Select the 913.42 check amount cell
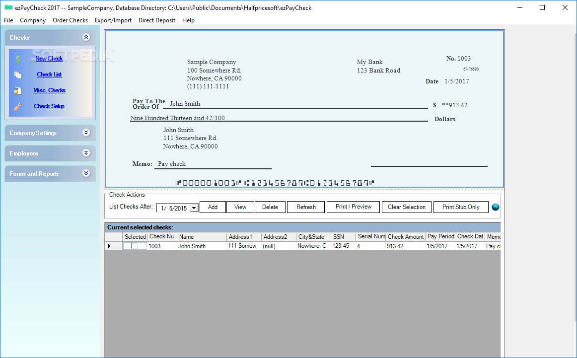 tap(406, 246)
